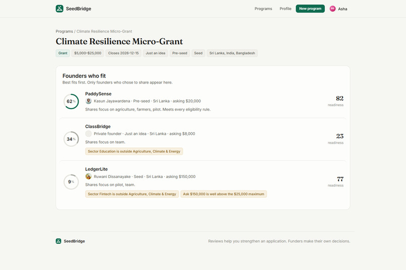Viewport: 406px width, 270px height.
Task: Click the Private founder details line
Action: pos(145,134)
